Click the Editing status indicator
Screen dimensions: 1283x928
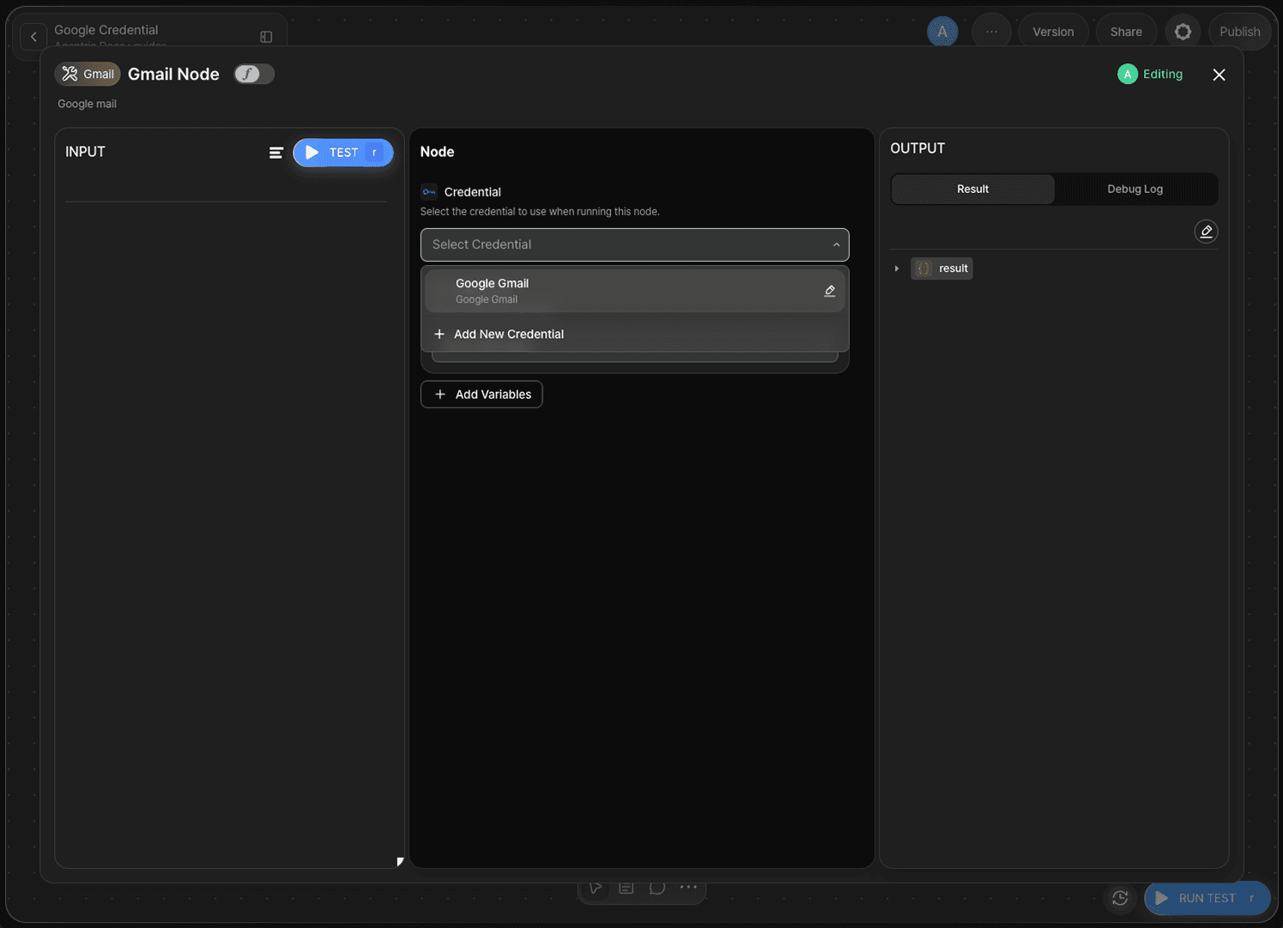(x=1150, y=74)
